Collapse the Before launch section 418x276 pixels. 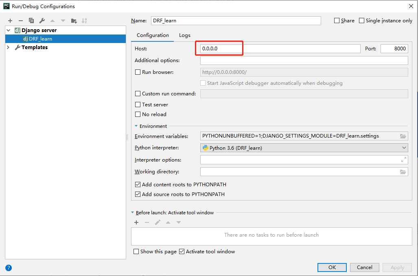tap(133, 212)
